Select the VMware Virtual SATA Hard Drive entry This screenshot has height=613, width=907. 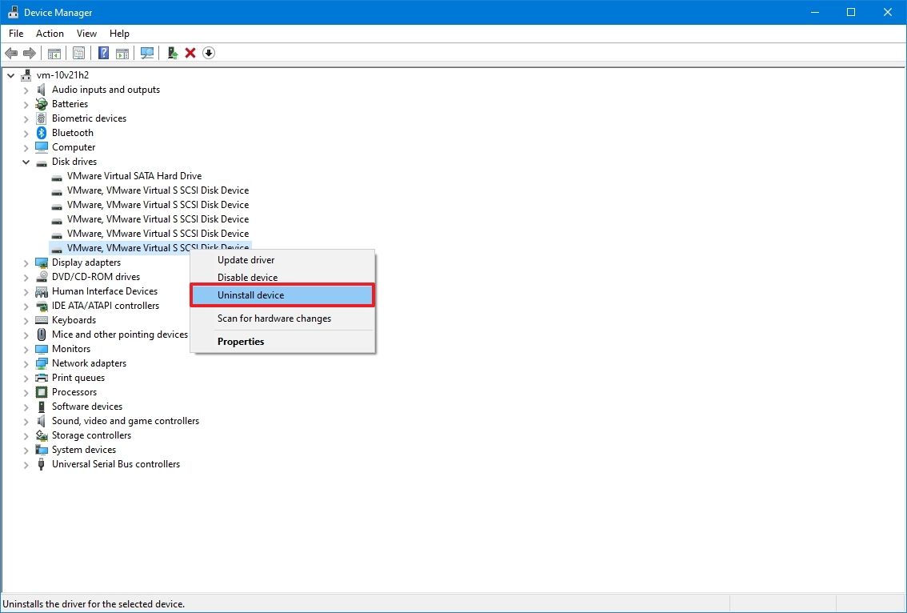pos(134,176)
